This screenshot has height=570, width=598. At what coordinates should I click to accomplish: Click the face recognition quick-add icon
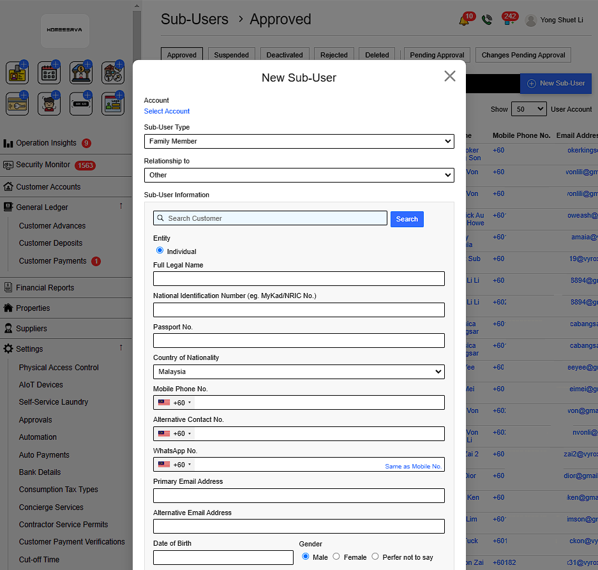click(x=49, y=104)
